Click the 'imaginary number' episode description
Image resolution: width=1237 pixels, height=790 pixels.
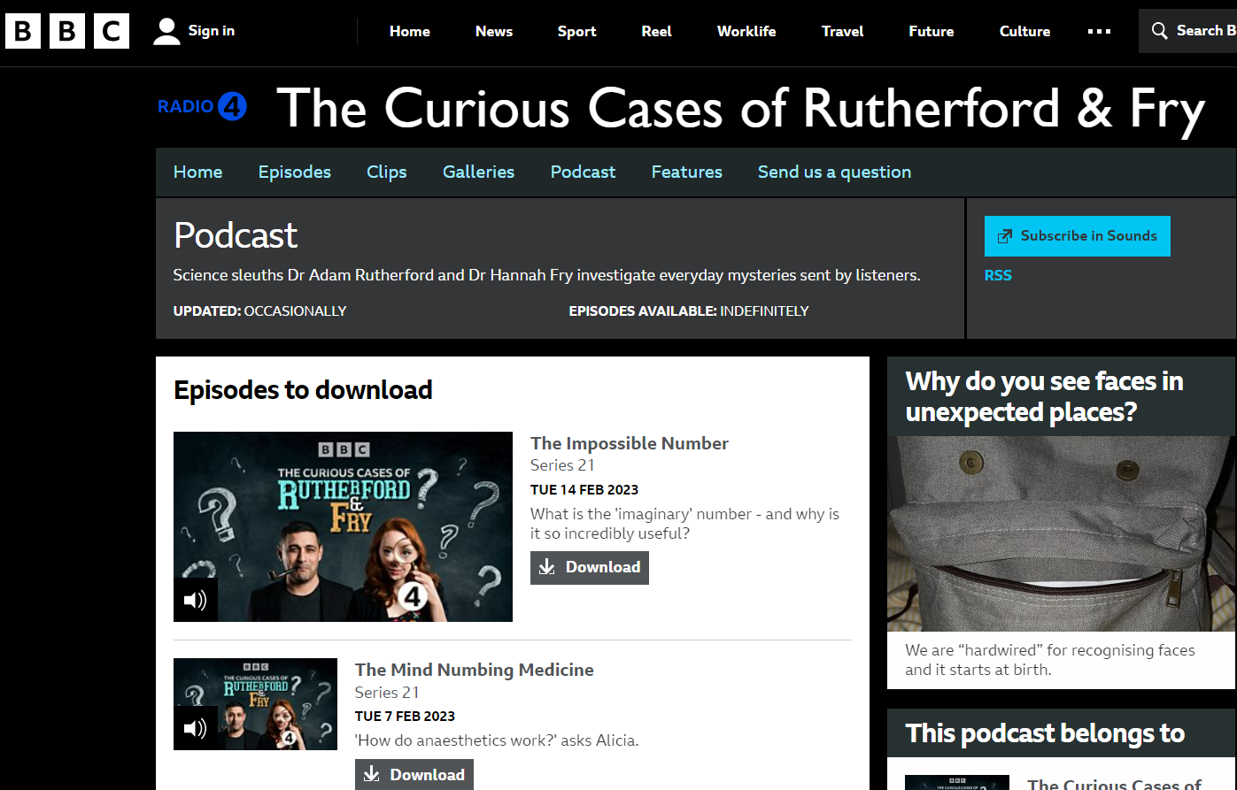[684, 524]
